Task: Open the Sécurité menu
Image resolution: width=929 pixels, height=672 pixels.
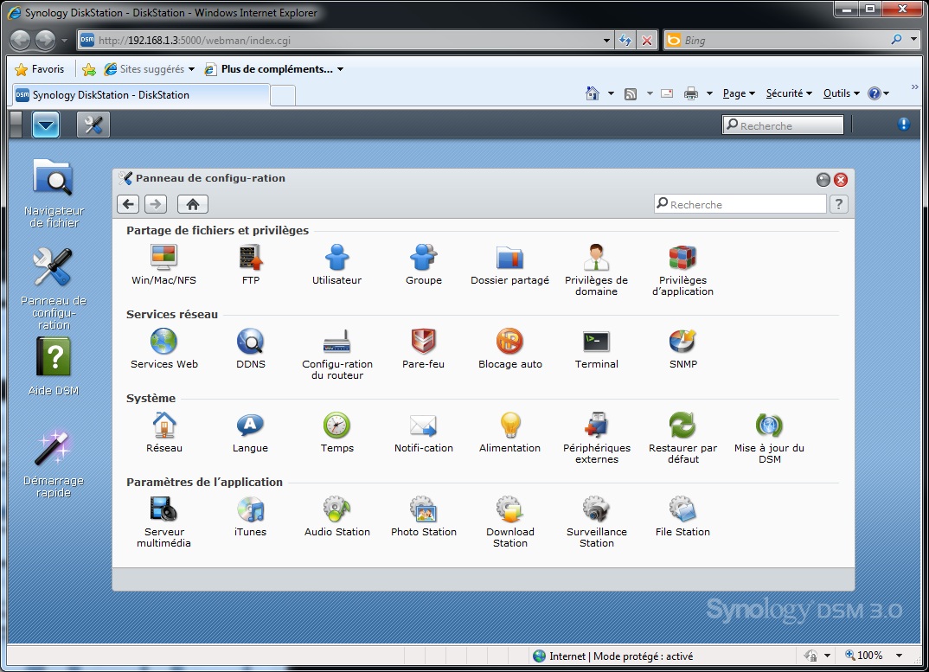Action: 789,93
